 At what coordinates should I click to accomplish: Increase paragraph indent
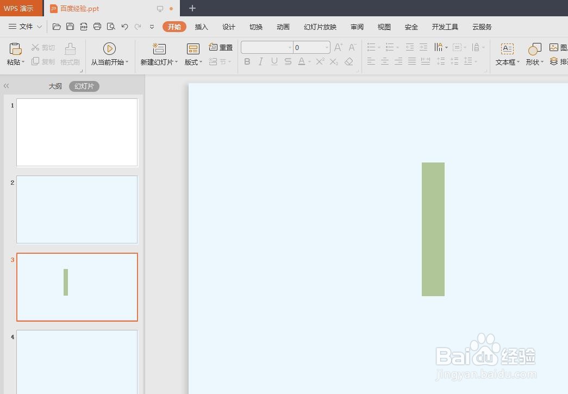pos(423,47)
